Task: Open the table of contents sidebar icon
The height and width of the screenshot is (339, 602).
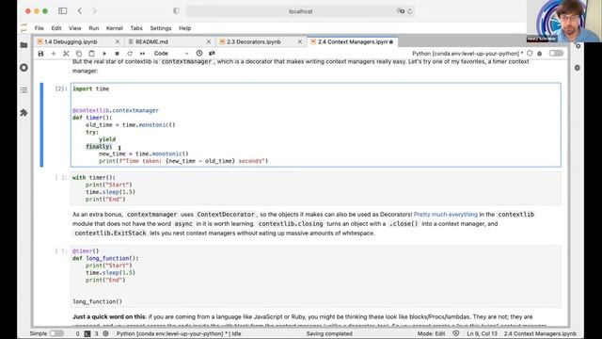Action: [x=24, y=90]
